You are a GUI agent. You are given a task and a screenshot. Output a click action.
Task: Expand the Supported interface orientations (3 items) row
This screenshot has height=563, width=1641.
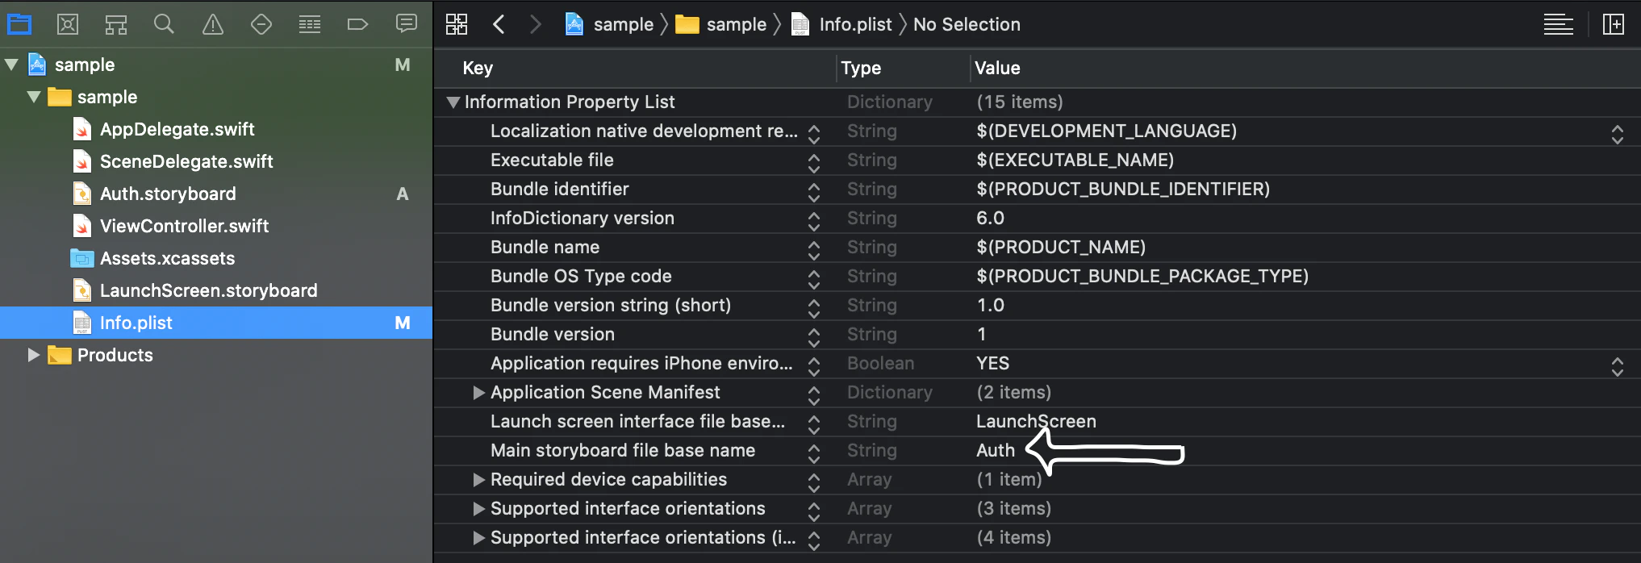478,509
